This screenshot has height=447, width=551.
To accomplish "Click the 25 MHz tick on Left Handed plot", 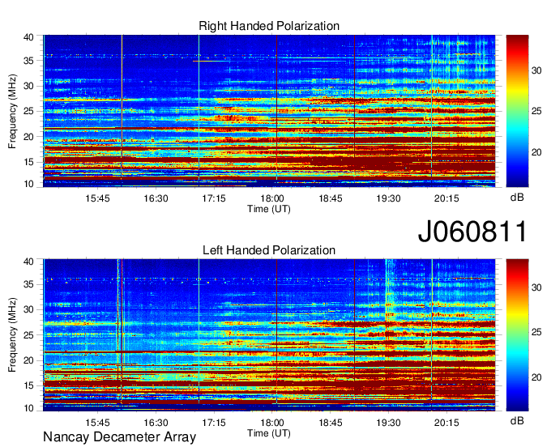I will click(x=28, y=335).
